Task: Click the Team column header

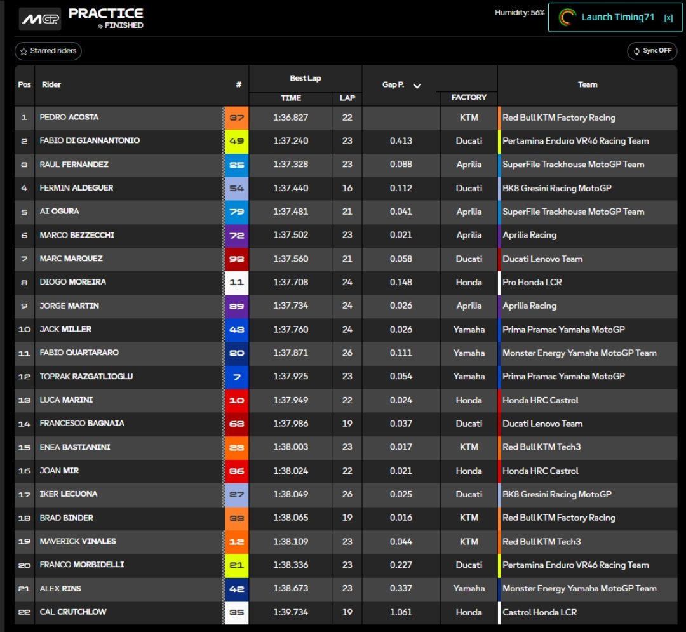Action: click(x=587, y=84)
